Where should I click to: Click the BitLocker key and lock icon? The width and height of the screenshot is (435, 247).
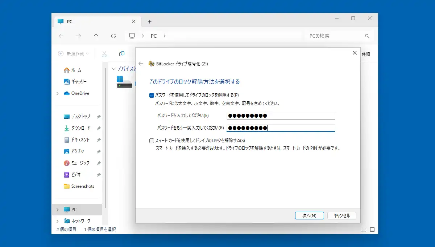152,64
